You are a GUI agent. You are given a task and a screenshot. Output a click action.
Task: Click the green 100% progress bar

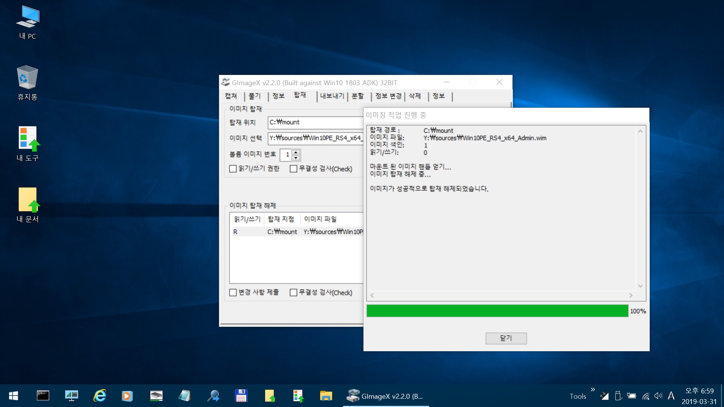[x=497, y=311]
